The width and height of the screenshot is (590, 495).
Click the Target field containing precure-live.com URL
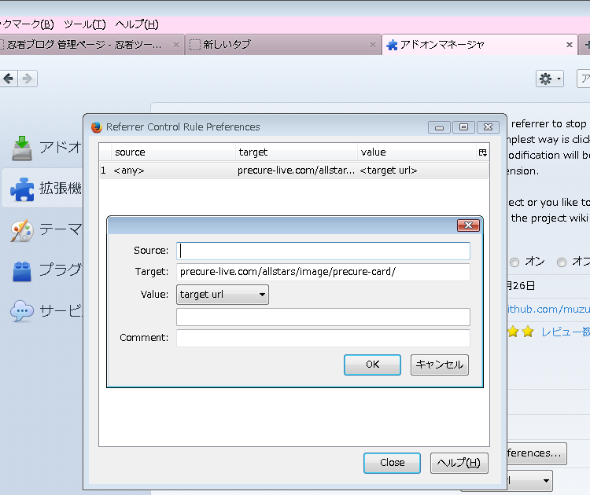(x=323, y=272)
